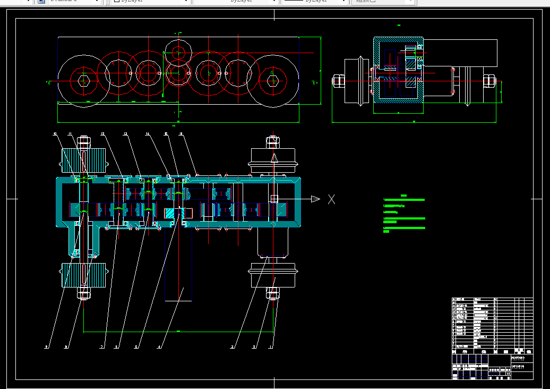550x389 pixels.
Task: Open the lineweight dropdown showing a line sample
Action: (315, 2)
